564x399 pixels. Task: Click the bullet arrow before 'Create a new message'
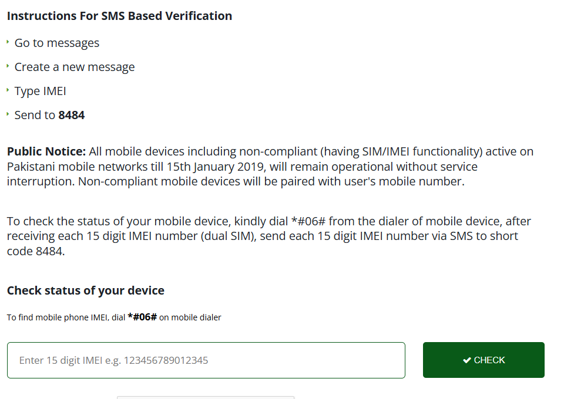8,66
